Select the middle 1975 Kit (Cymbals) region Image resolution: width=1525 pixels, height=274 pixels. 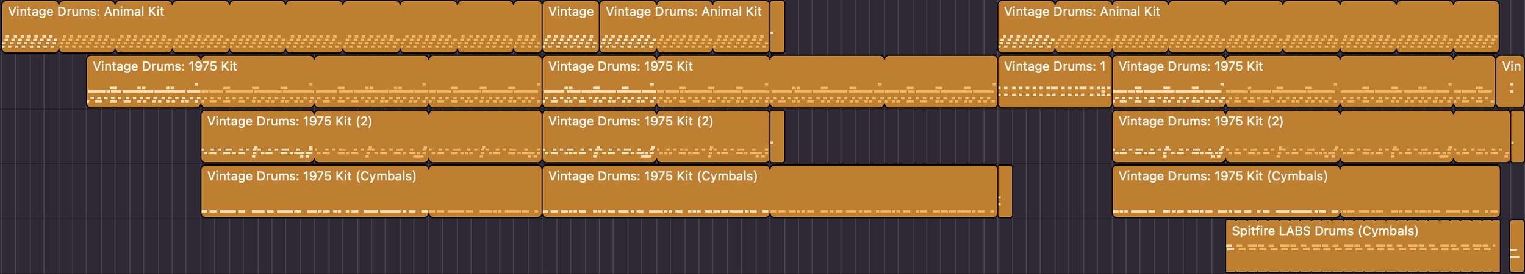point(770,191)
